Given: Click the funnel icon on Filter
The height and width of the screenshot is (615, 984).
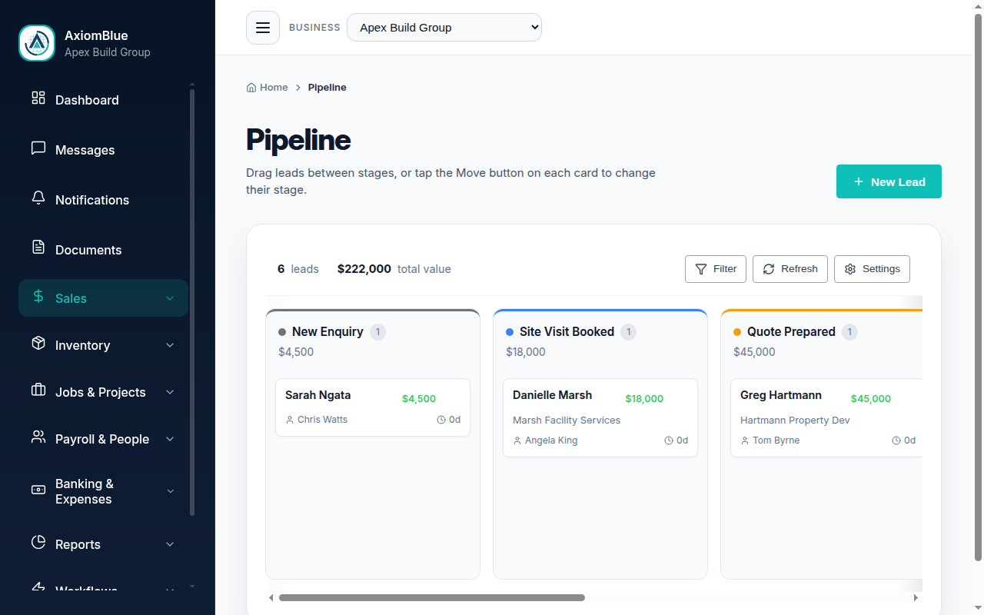Looking at the screenshot, I should [x=701, y=269].
